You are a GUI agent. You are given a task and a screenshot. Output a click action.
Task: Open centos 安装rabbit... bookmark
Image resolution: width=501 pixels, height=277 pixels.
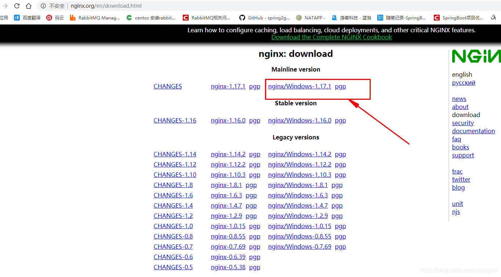click(151, 18)
